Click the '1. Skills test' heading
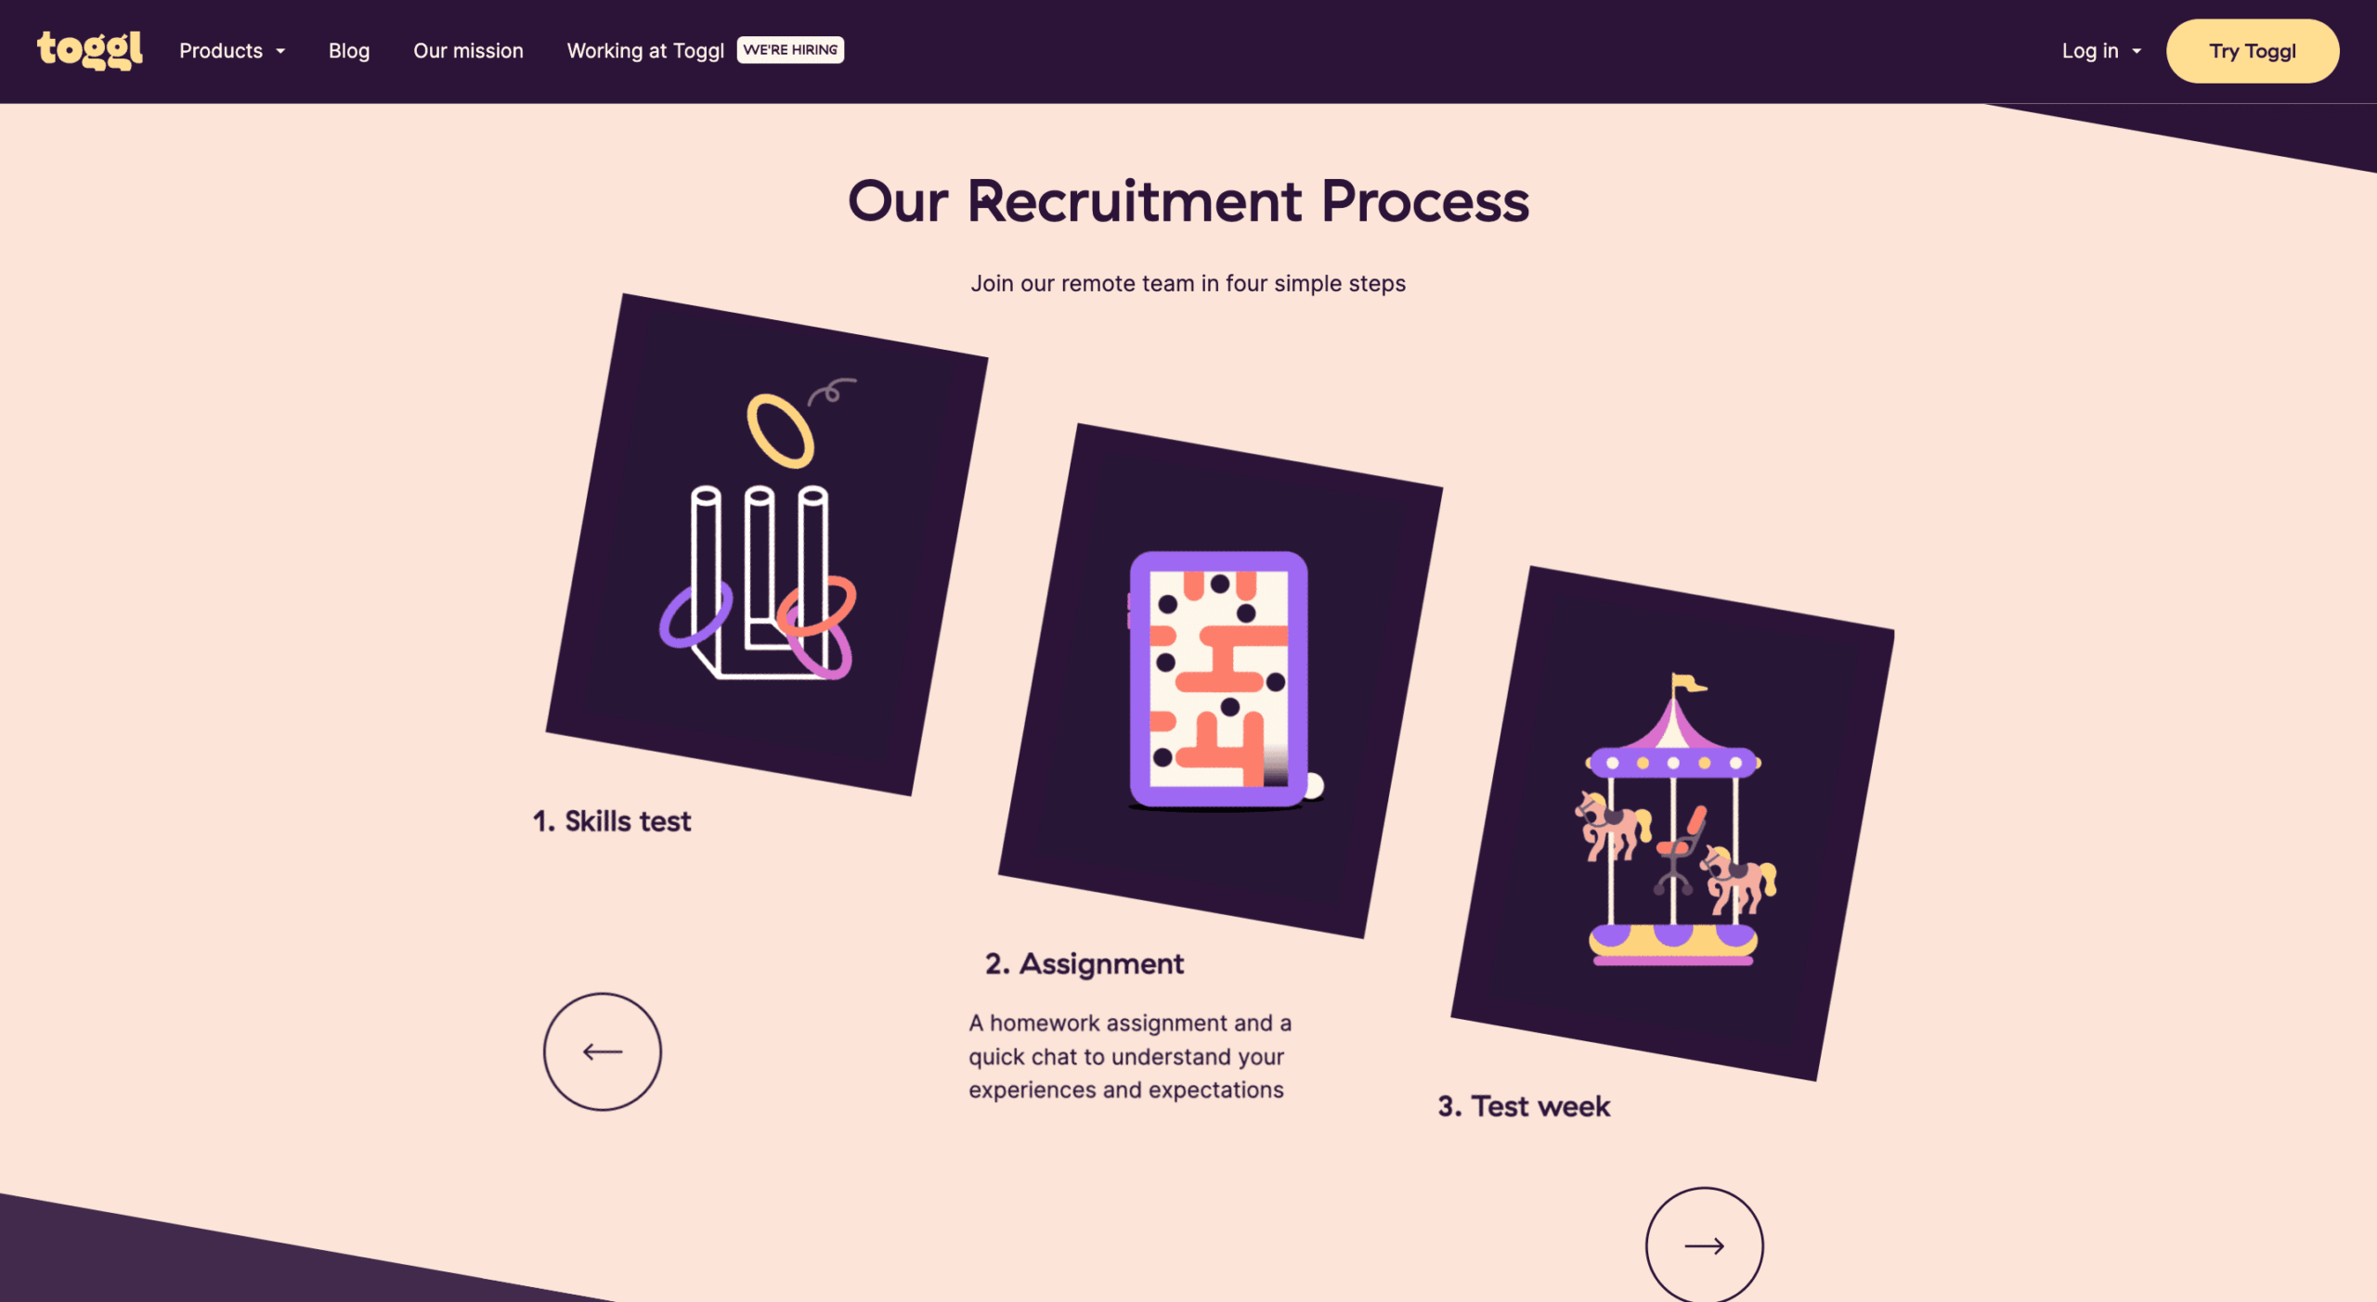The width and height of the screenshot is (2377, 1302). click(612, 821)
